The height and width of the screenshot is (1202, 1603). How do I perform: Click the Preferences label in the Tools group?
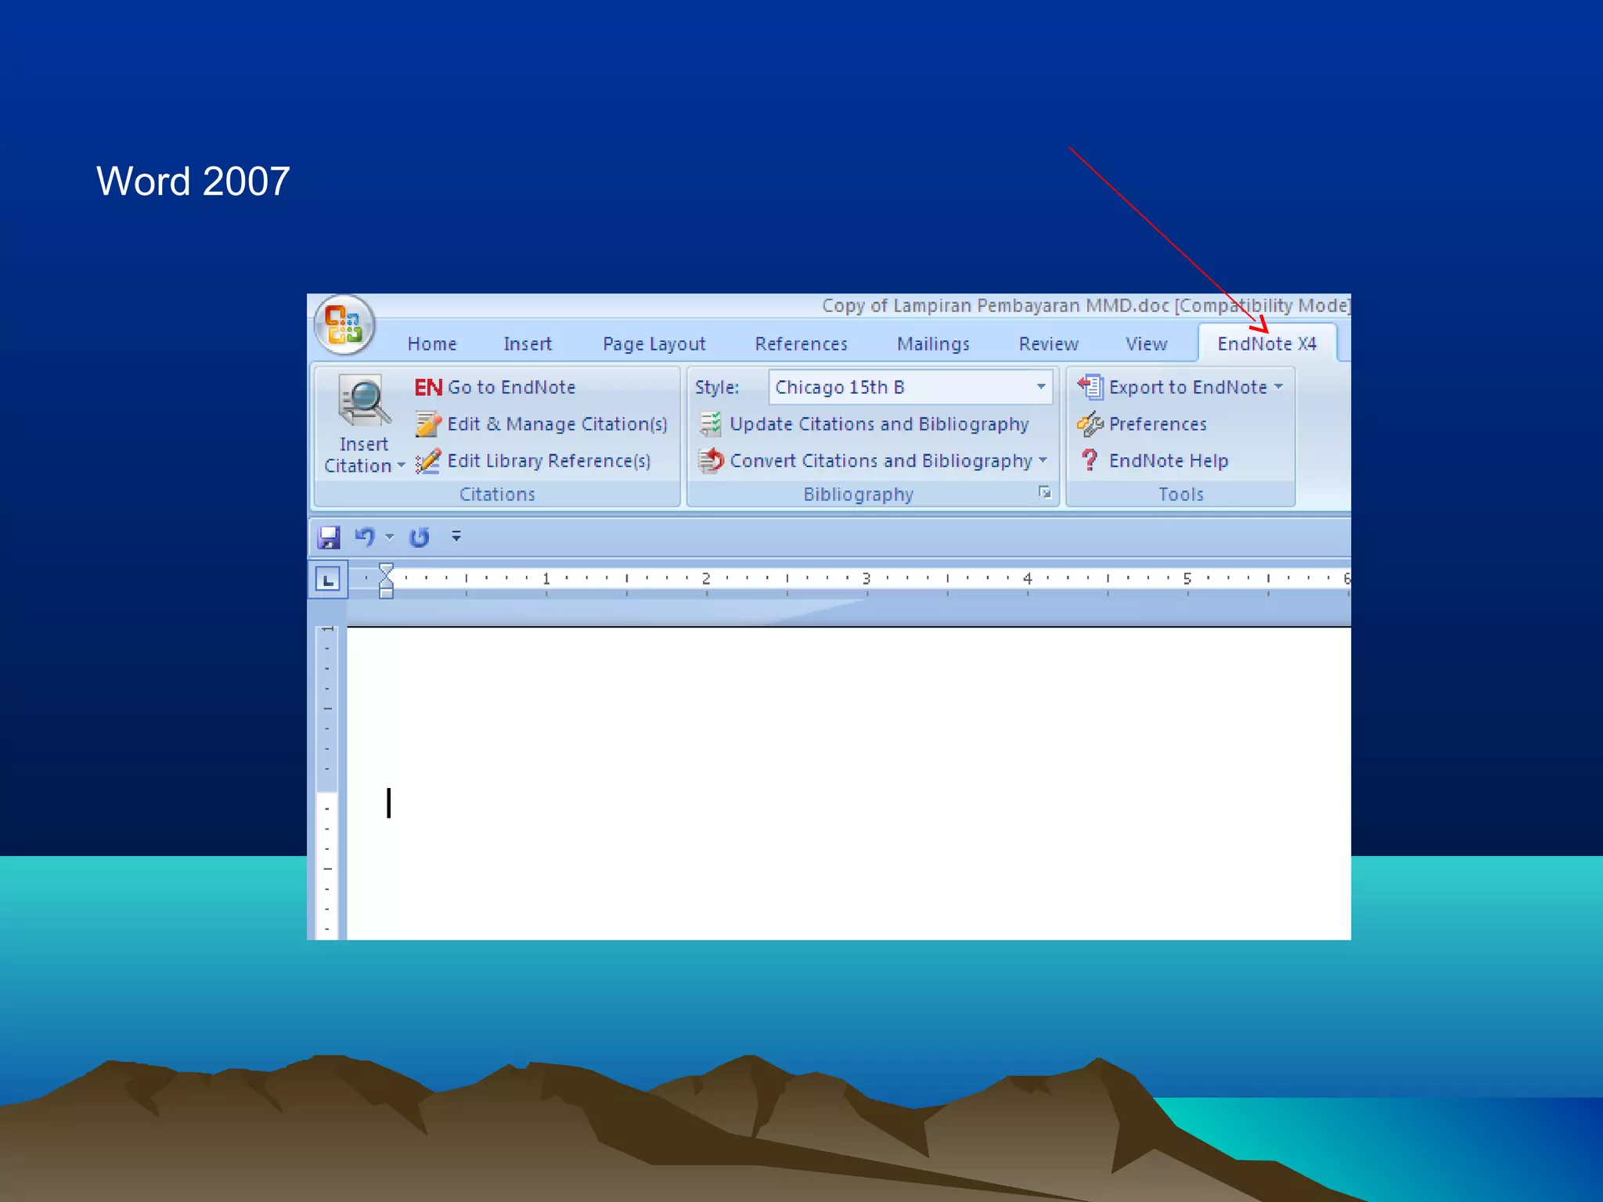click(1158, 424)
